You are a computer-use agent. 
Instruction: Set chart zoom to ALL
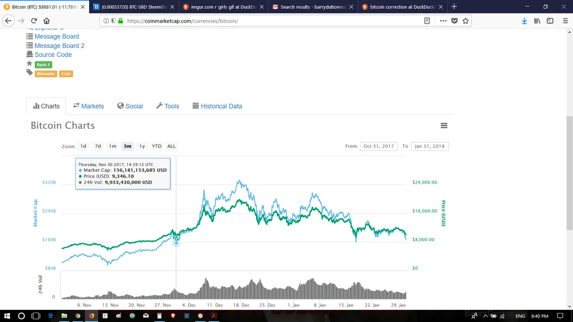(x=171, y=146)
